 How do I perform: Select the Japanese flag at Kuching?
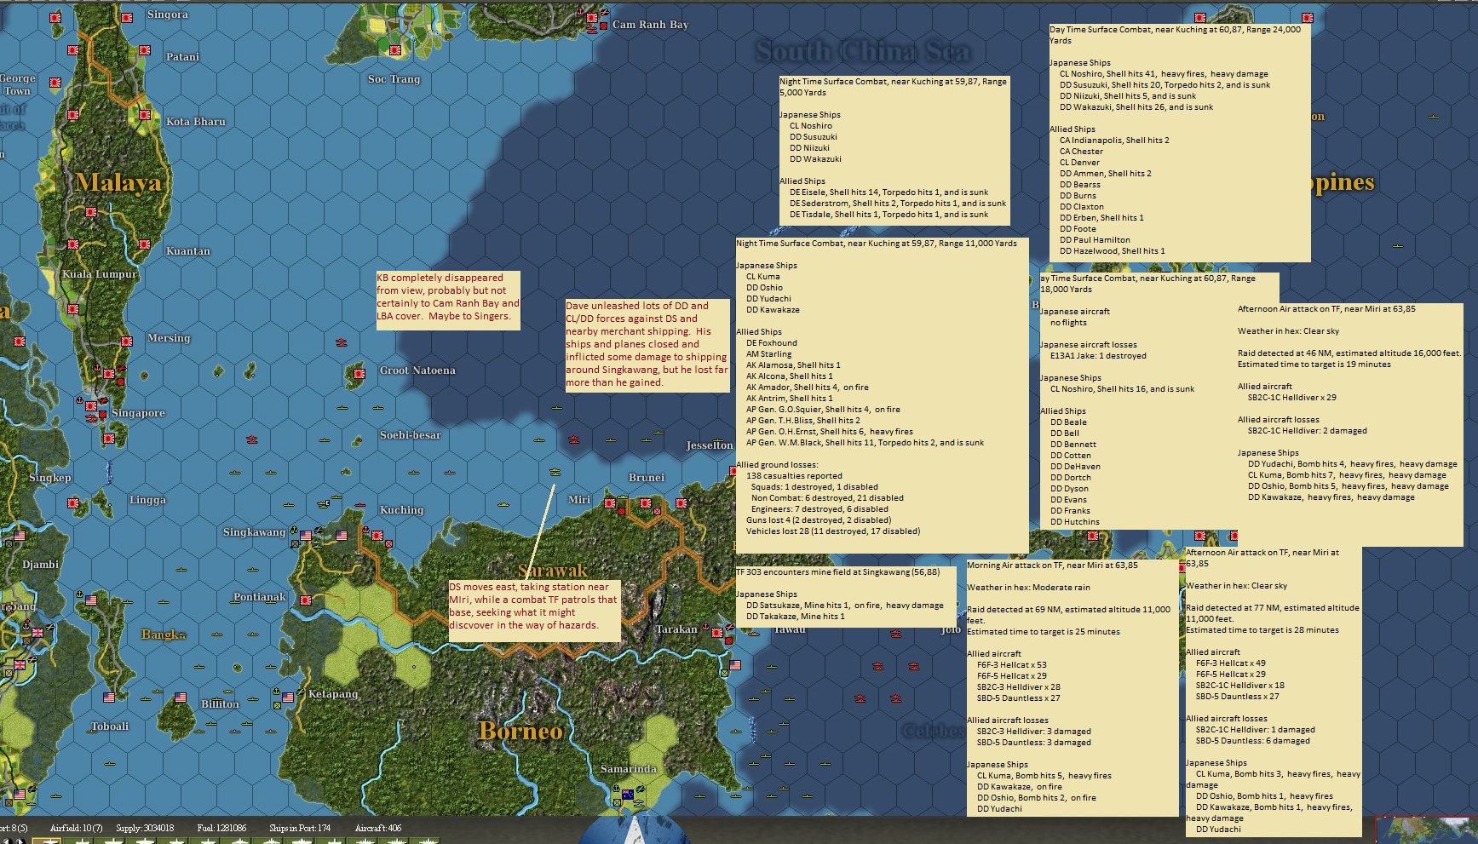pyautogui.click(x=376, y=536)
